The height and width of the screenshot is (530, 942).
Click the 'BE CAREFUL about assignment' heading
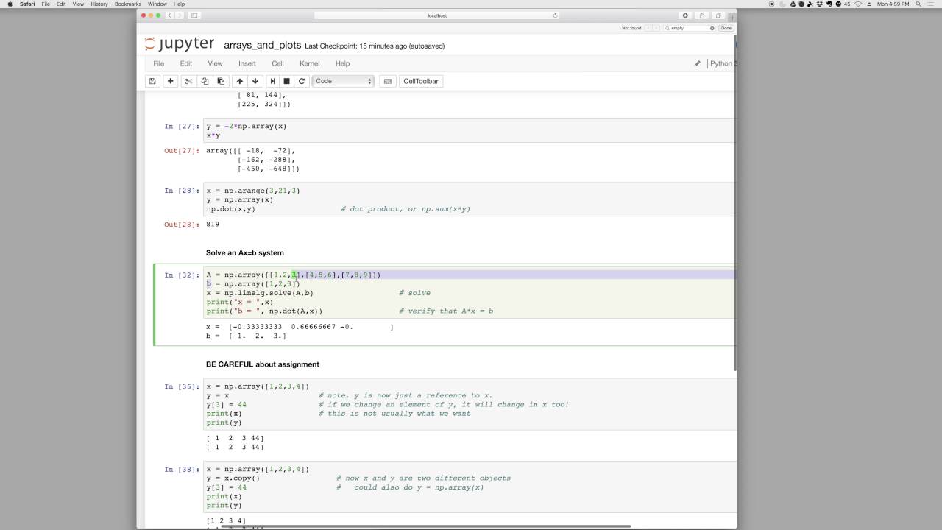coord(263,364)
